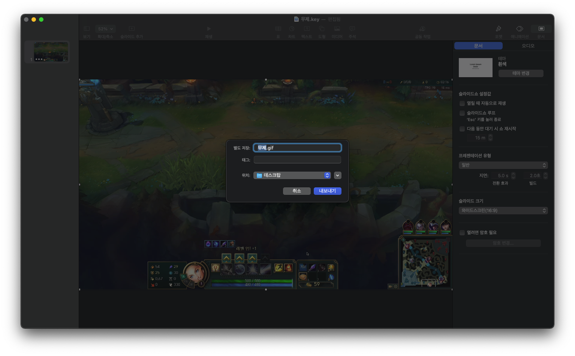The width and height of the screenshot is (575, 356).
Task: Enable 슬라이드쇼 루프 checkbox
Action: [462, 113]
